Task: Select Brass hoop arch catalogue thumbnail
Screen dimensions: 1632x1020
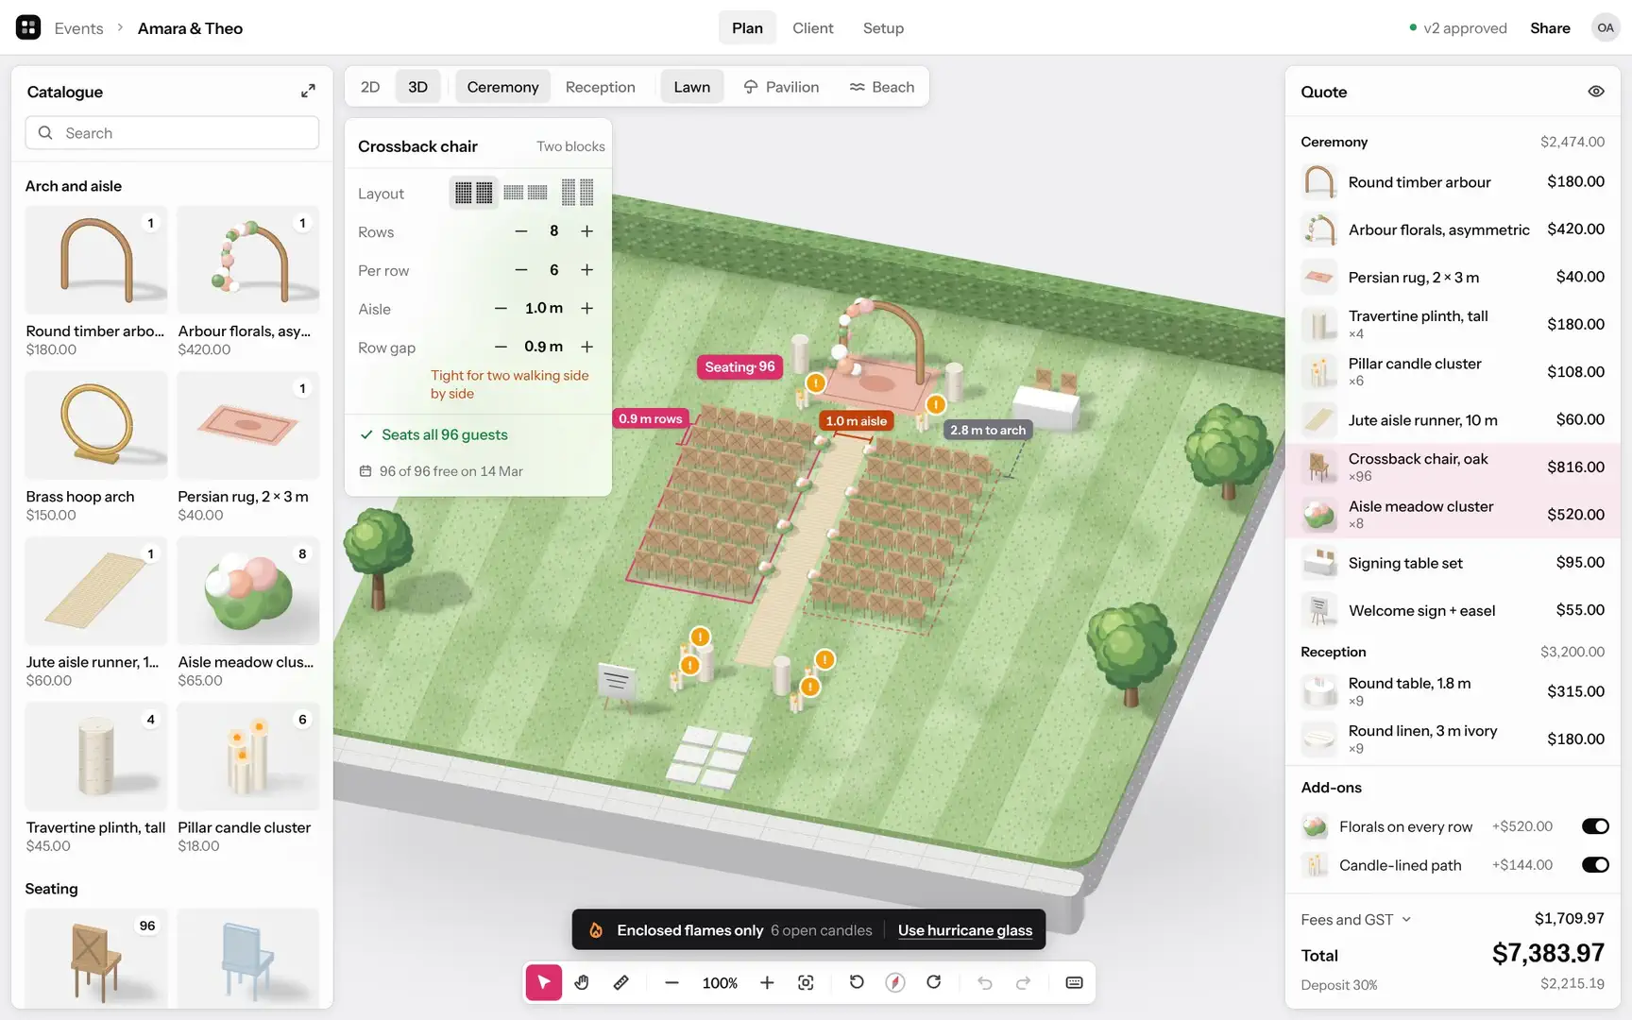Action: tap(96, 425)
